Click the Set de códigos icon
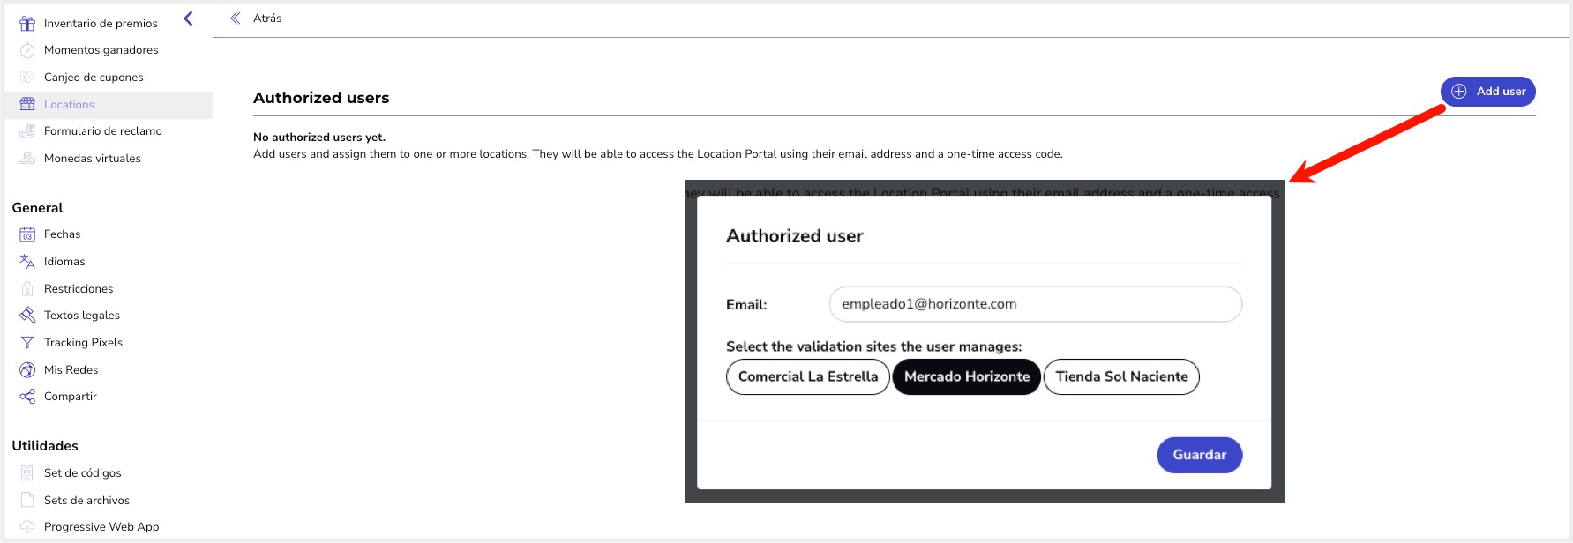This screenshot has width=1573, height=543. point(27,473)
